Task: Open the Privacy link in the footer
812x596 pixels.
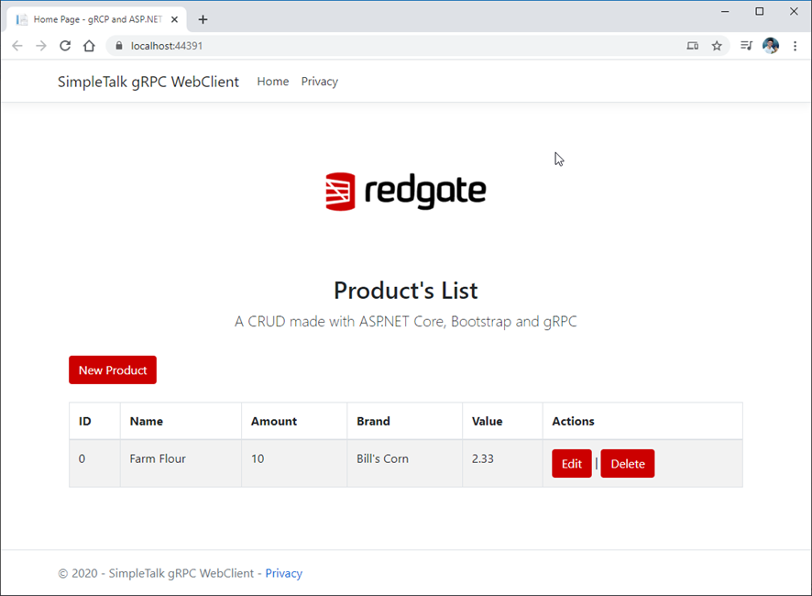Action: pyautogui.click(x=284, y=573)
